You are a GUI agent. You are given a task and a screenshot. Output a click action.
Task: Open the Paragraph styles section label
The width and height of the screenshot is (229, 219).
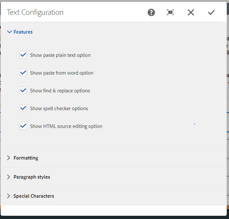coord(32,177)
